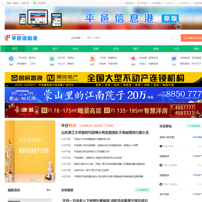This screenshot has width=202, height=202.
Task: Open the 社区 chat-bubble category icon
Action: 174,58
